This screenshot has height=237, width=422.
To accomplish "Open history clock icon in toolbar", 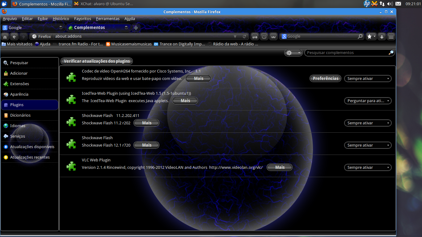I will point(264,36).
